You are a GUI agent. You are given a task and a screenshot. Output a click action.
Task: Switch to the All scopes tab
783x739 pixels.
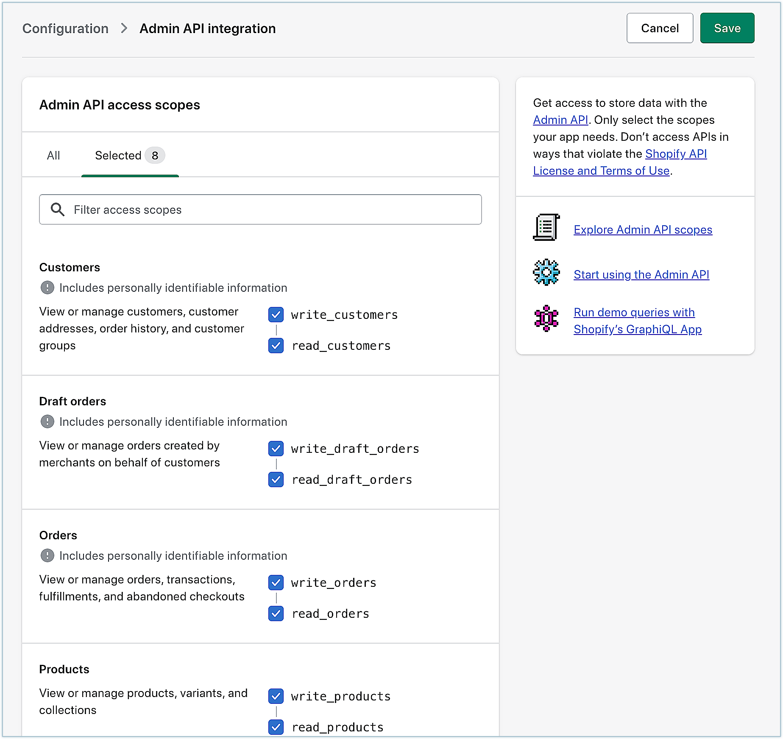click(x=53, y=156)
